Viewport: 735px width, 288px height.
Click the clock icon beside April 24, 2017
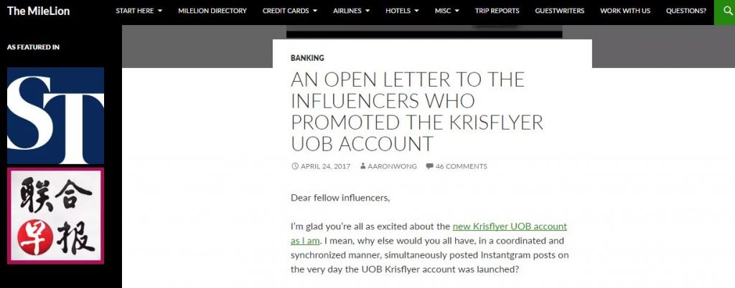[x=295, y=166]
